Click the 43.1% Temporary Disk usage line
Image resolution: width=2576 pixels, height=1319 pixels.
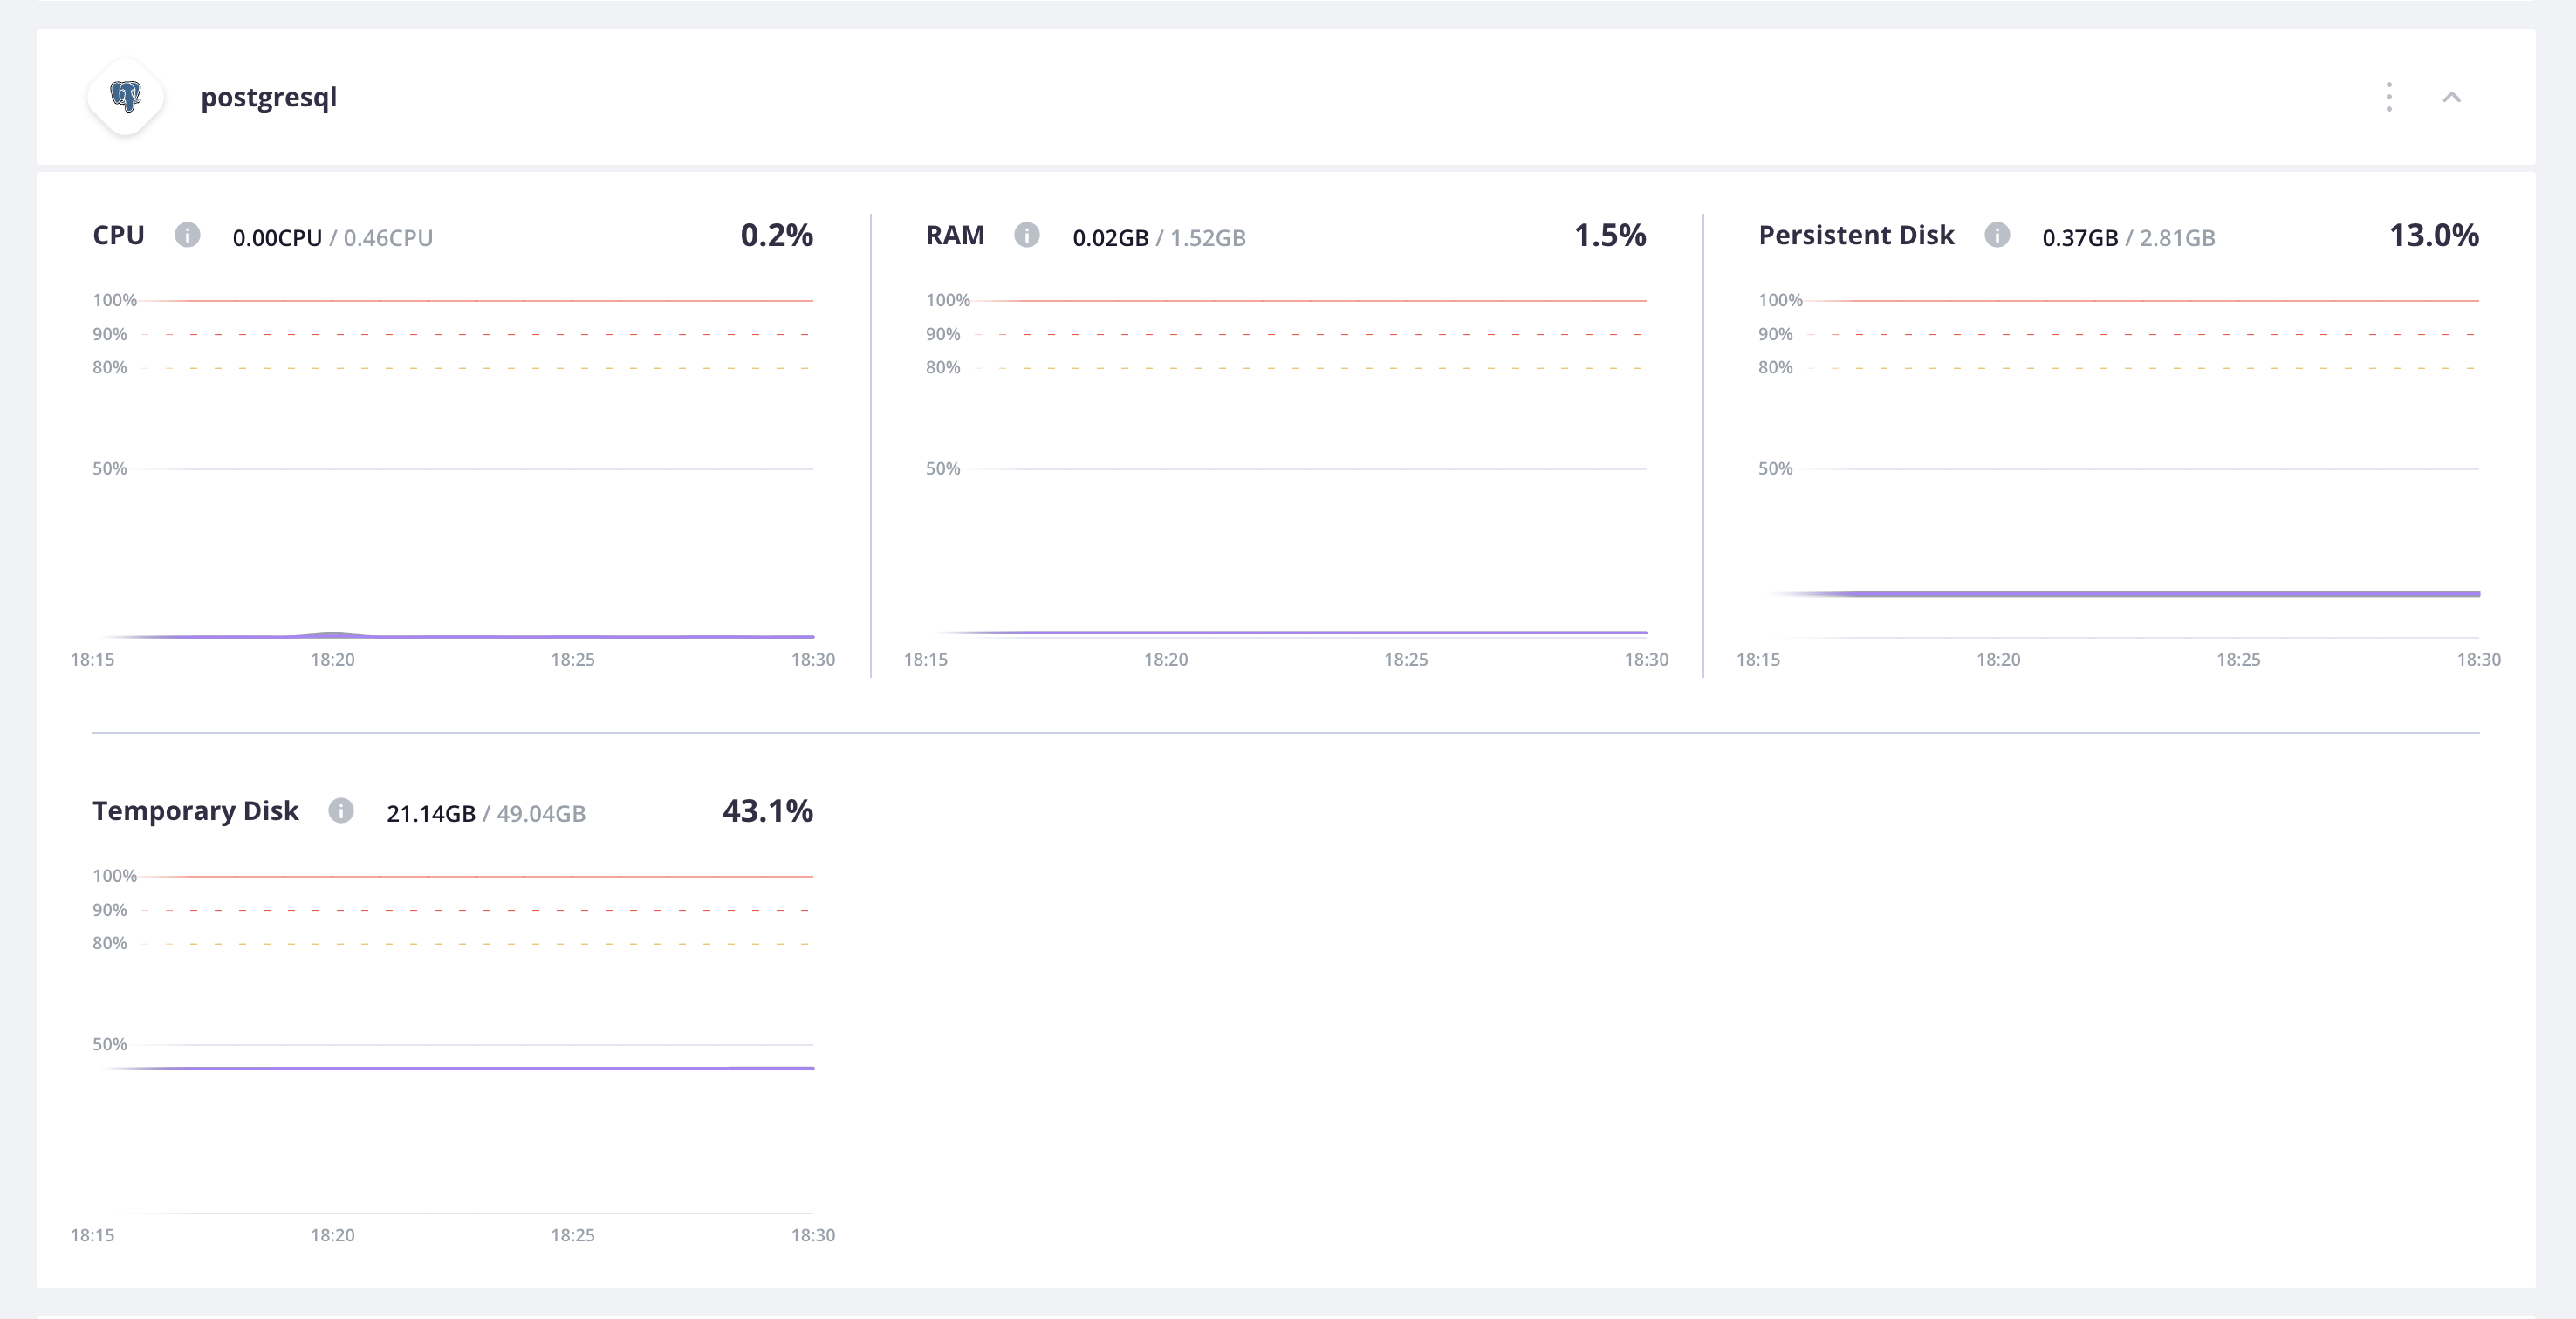coord(450,1066)
